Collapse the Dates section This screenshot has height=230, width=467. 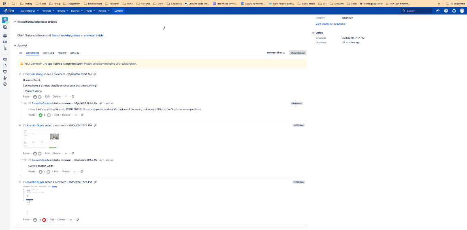[x=313, y=33]
